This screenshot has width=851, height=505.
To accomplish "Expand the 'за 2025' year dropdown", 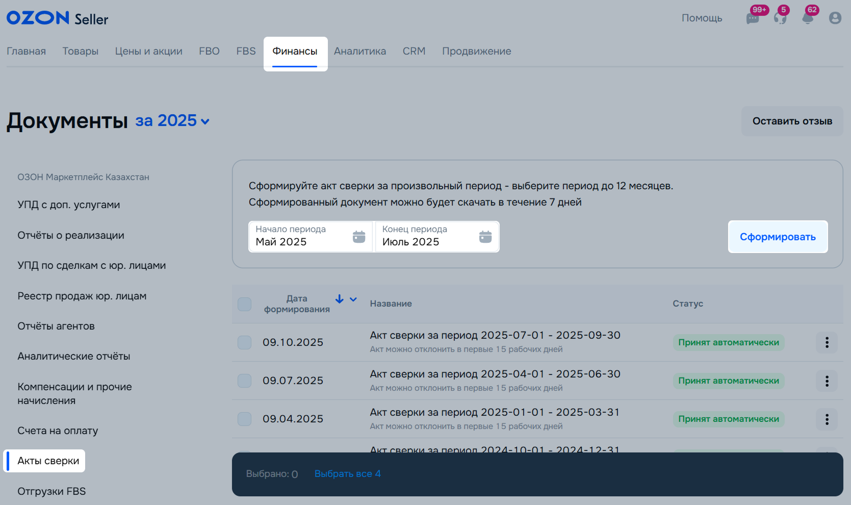I will coord(172,121).
